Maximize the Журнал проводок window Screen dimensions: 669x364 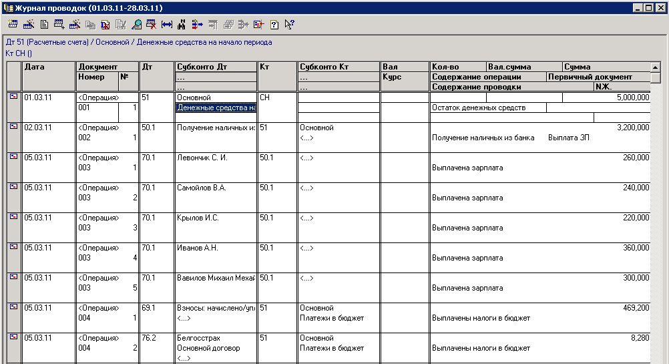648,8
